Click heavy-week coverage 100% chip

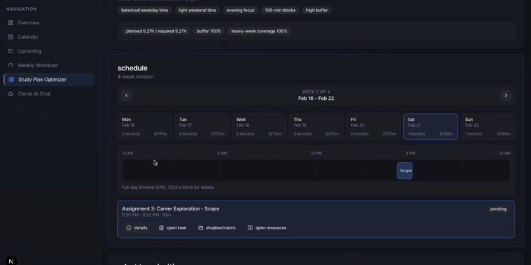pyautogui.click(x=259, y=31)
